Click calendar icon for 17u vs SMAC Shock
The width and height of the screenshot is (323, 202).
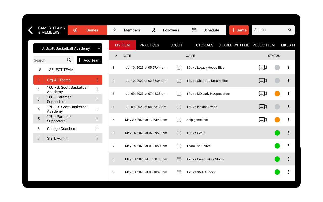[179, 172]
